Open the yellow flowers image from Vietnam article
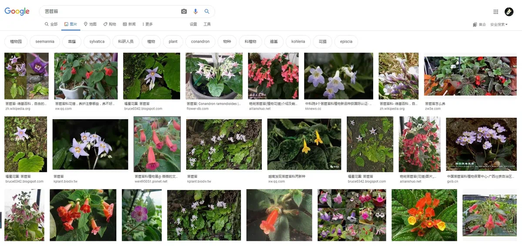Viewport: 522px width, 246px height. 304,144
